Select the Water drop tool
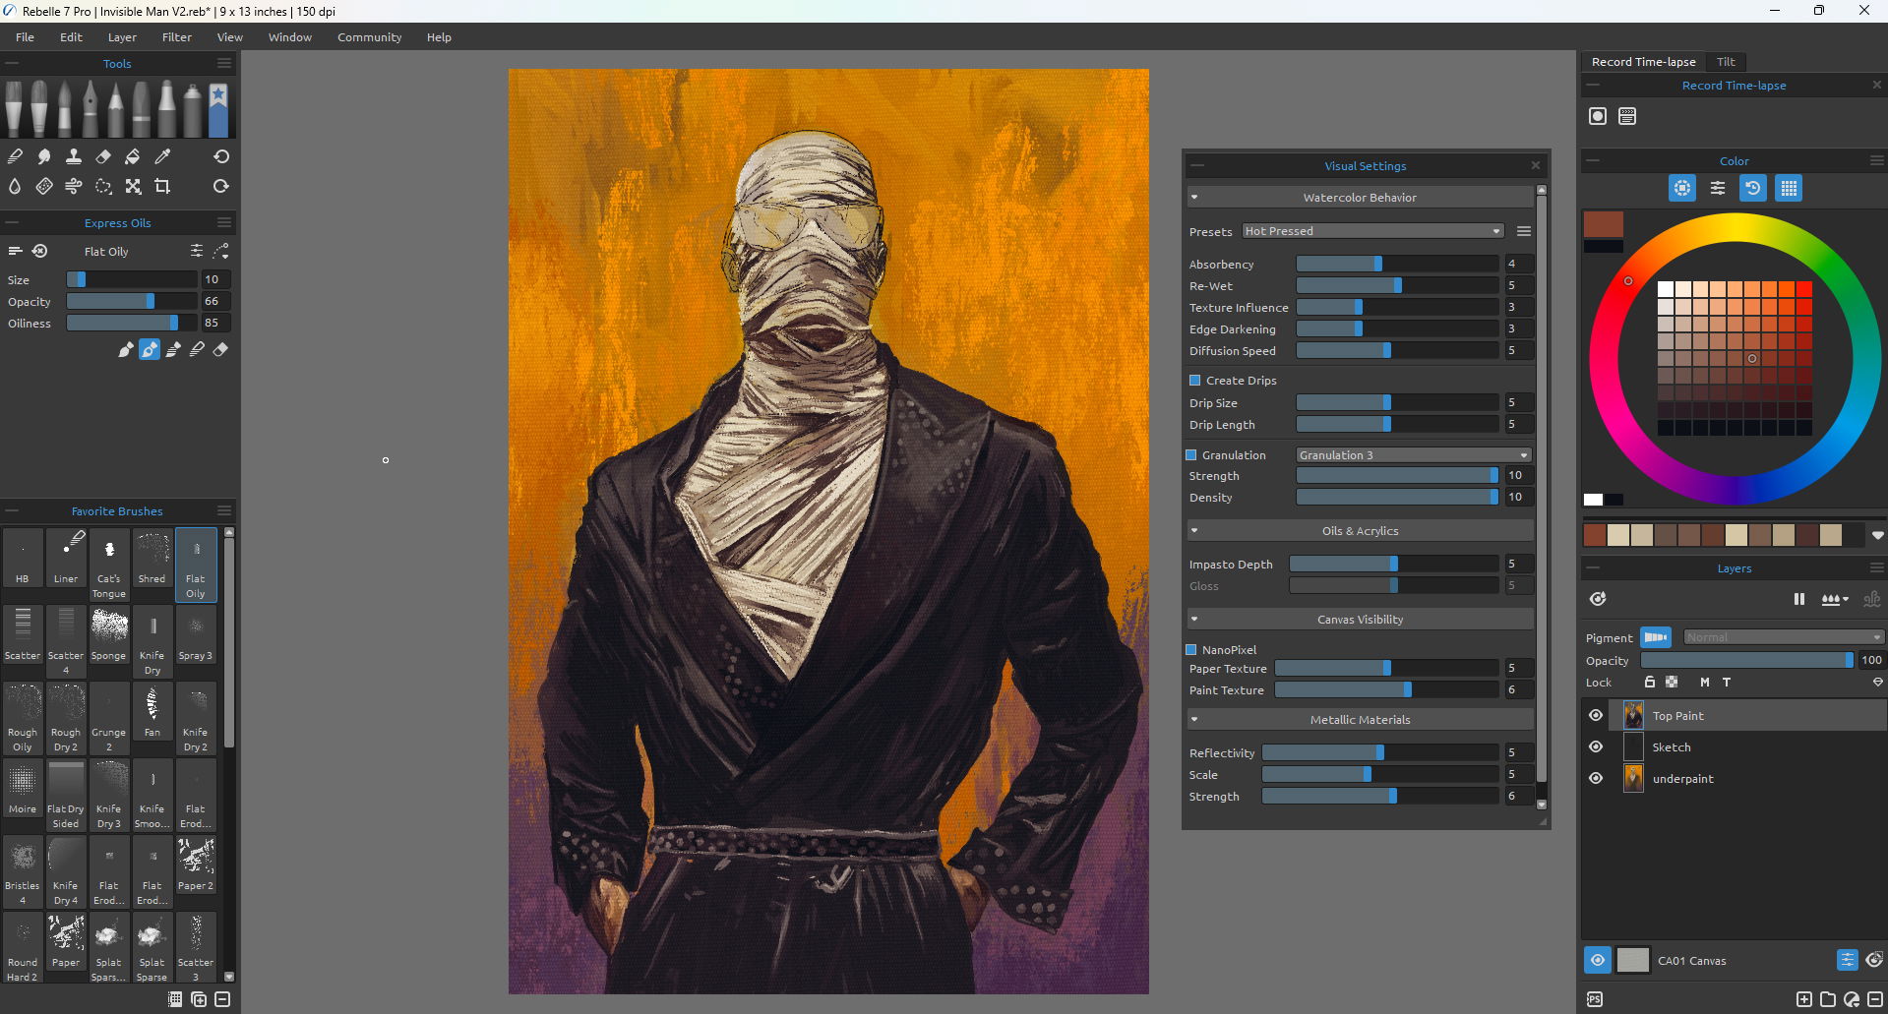This screenshot has height=1014, width=1888. point(15,186)
